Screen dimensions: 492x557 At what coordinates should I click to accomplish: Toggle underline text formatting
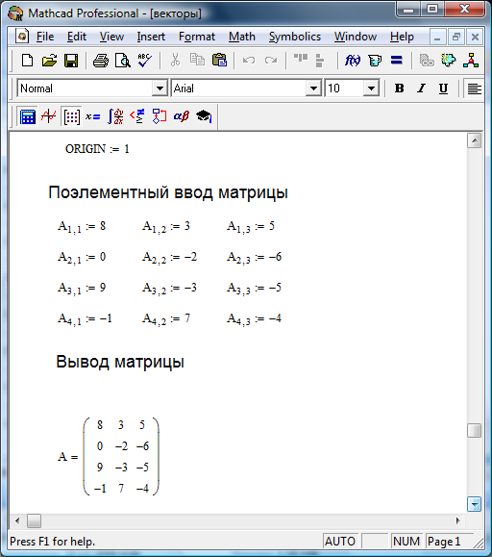pos(443,89)
